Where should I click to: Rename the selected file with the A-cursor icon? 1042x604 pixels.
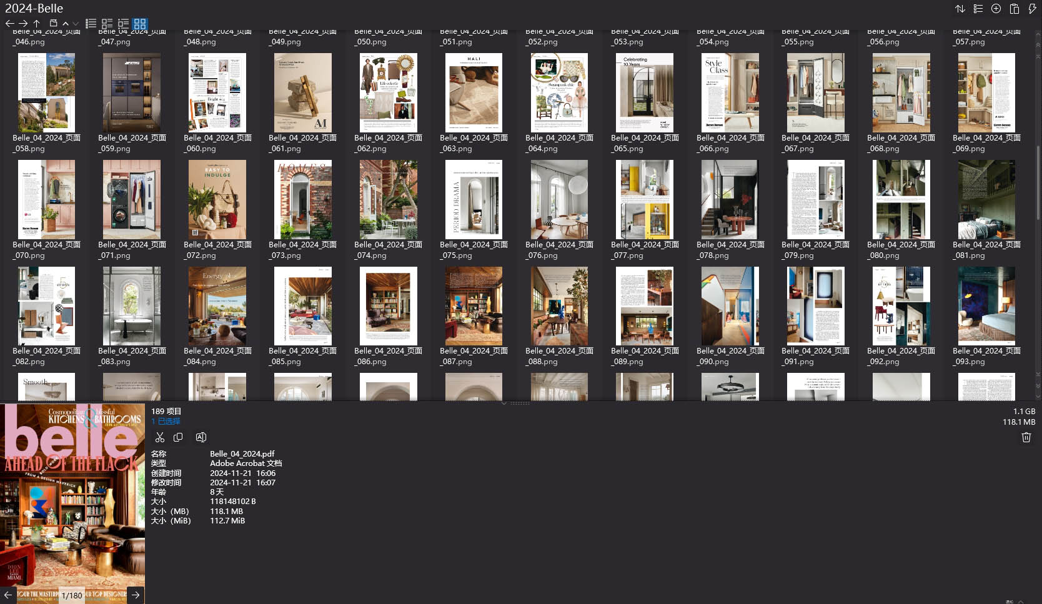pyautogui.click(x=201, y=437)
